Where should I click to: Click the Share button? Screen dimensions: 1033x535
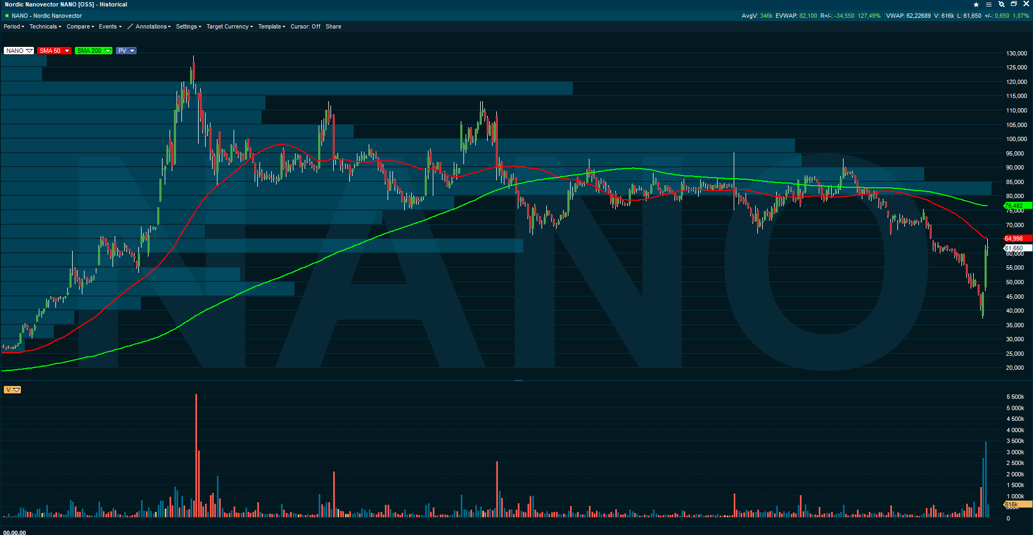click(x=333, y=26)
